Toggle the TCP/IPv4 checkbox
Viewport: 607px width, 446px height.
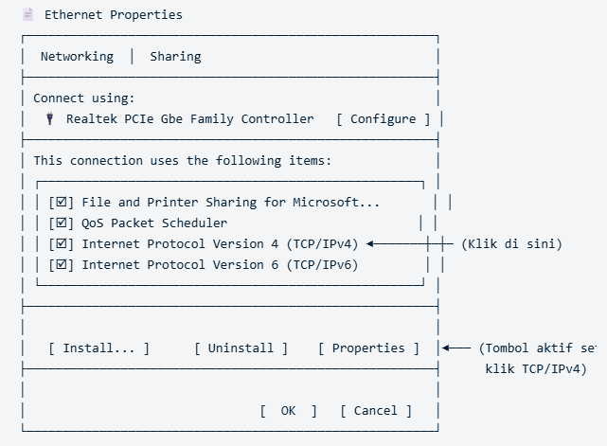pos(62,244)
